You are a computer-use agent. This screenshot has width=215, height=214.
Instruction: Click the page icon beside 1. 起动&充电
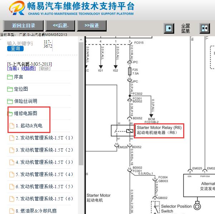tap(12, 126)
